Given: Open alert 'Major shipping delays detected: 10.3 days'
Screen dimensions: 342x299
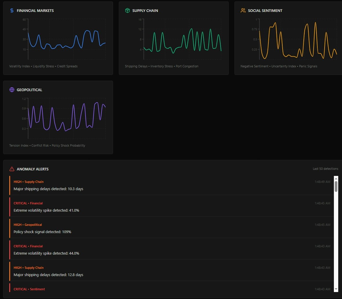Looking at the screenshot, I should [x=172, y=185].
